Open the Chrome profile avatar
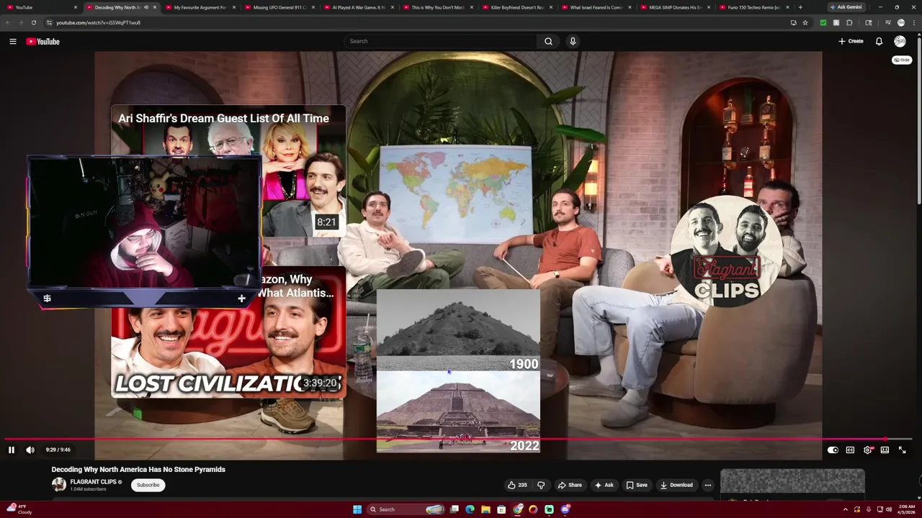 [901, 22]
